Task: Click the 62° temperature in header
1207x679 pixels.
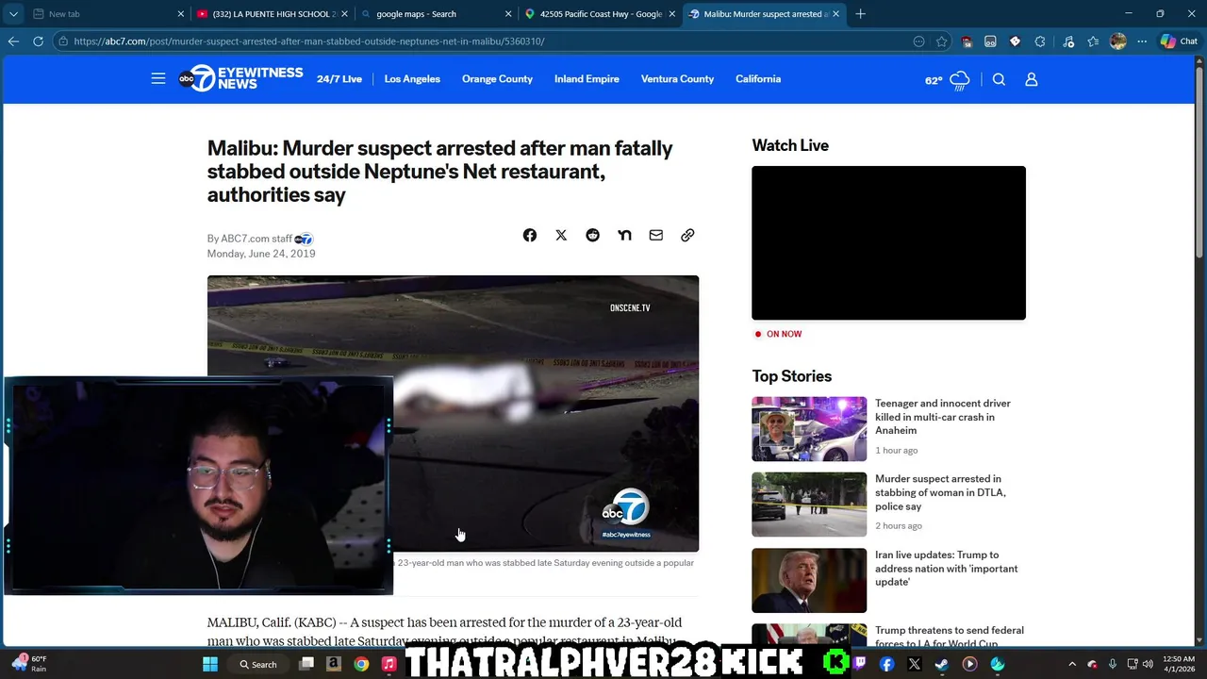Action: click(x=934, y=80)
